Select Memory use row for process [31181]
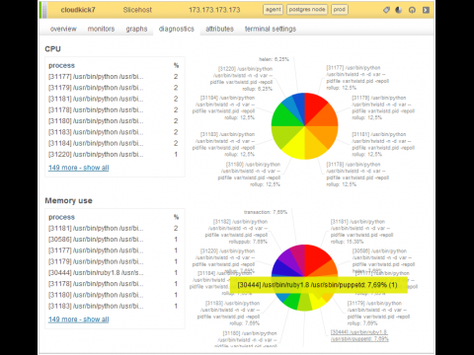This screenshot has width=474, height=355. (114, 228)
